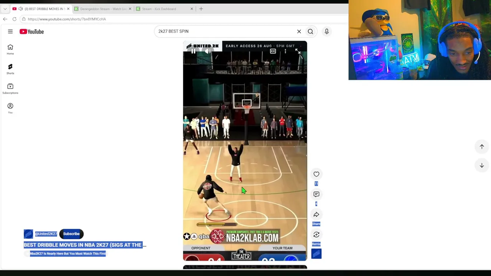Close the Derangeddon Stream tab
The width and height of the screenshot is (491, 276).
[130, 9]
